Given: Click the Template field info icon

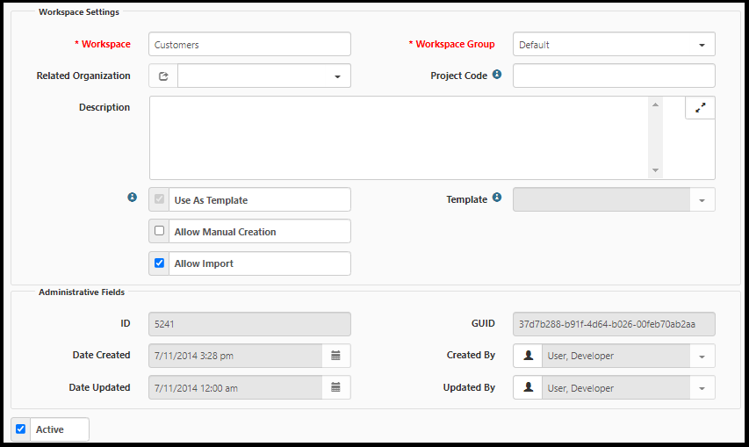Looking at the screenshot, I should point(497,198).
